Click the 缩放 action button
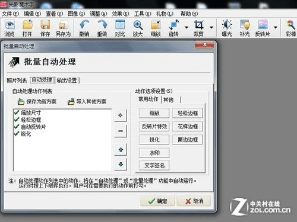Viewport: 297px width, 222px height. click(x=154, y=113)
